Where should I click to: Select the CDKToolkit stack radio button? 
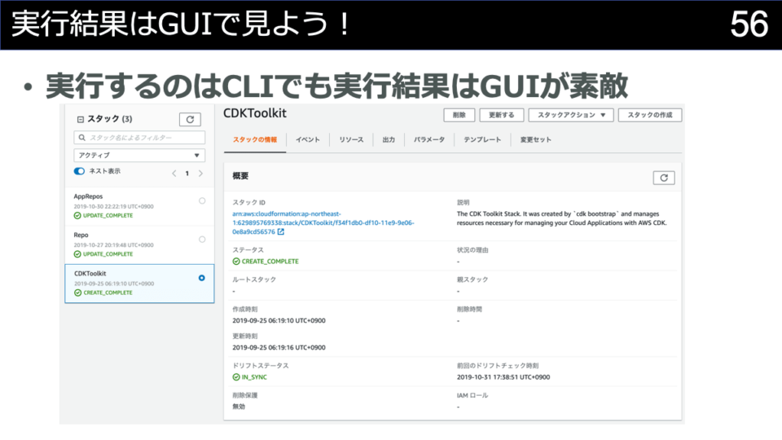201,278
